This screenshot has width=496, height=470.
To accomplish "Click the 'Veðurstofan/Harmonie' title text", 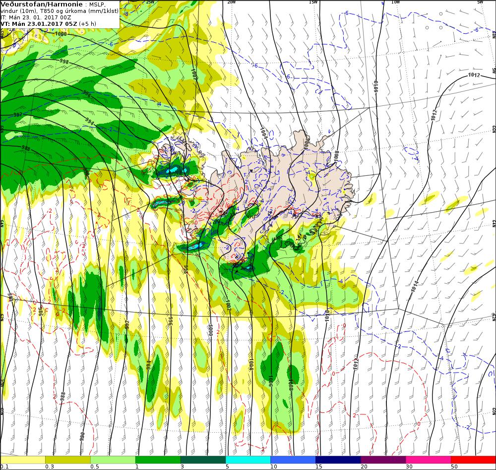I will (42, 4).
